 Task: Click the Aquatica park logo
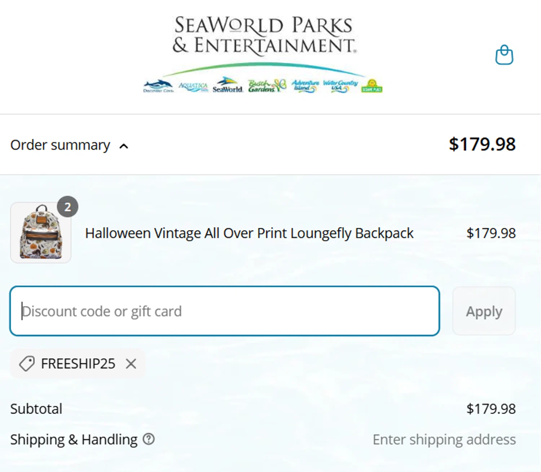(193, 87)
